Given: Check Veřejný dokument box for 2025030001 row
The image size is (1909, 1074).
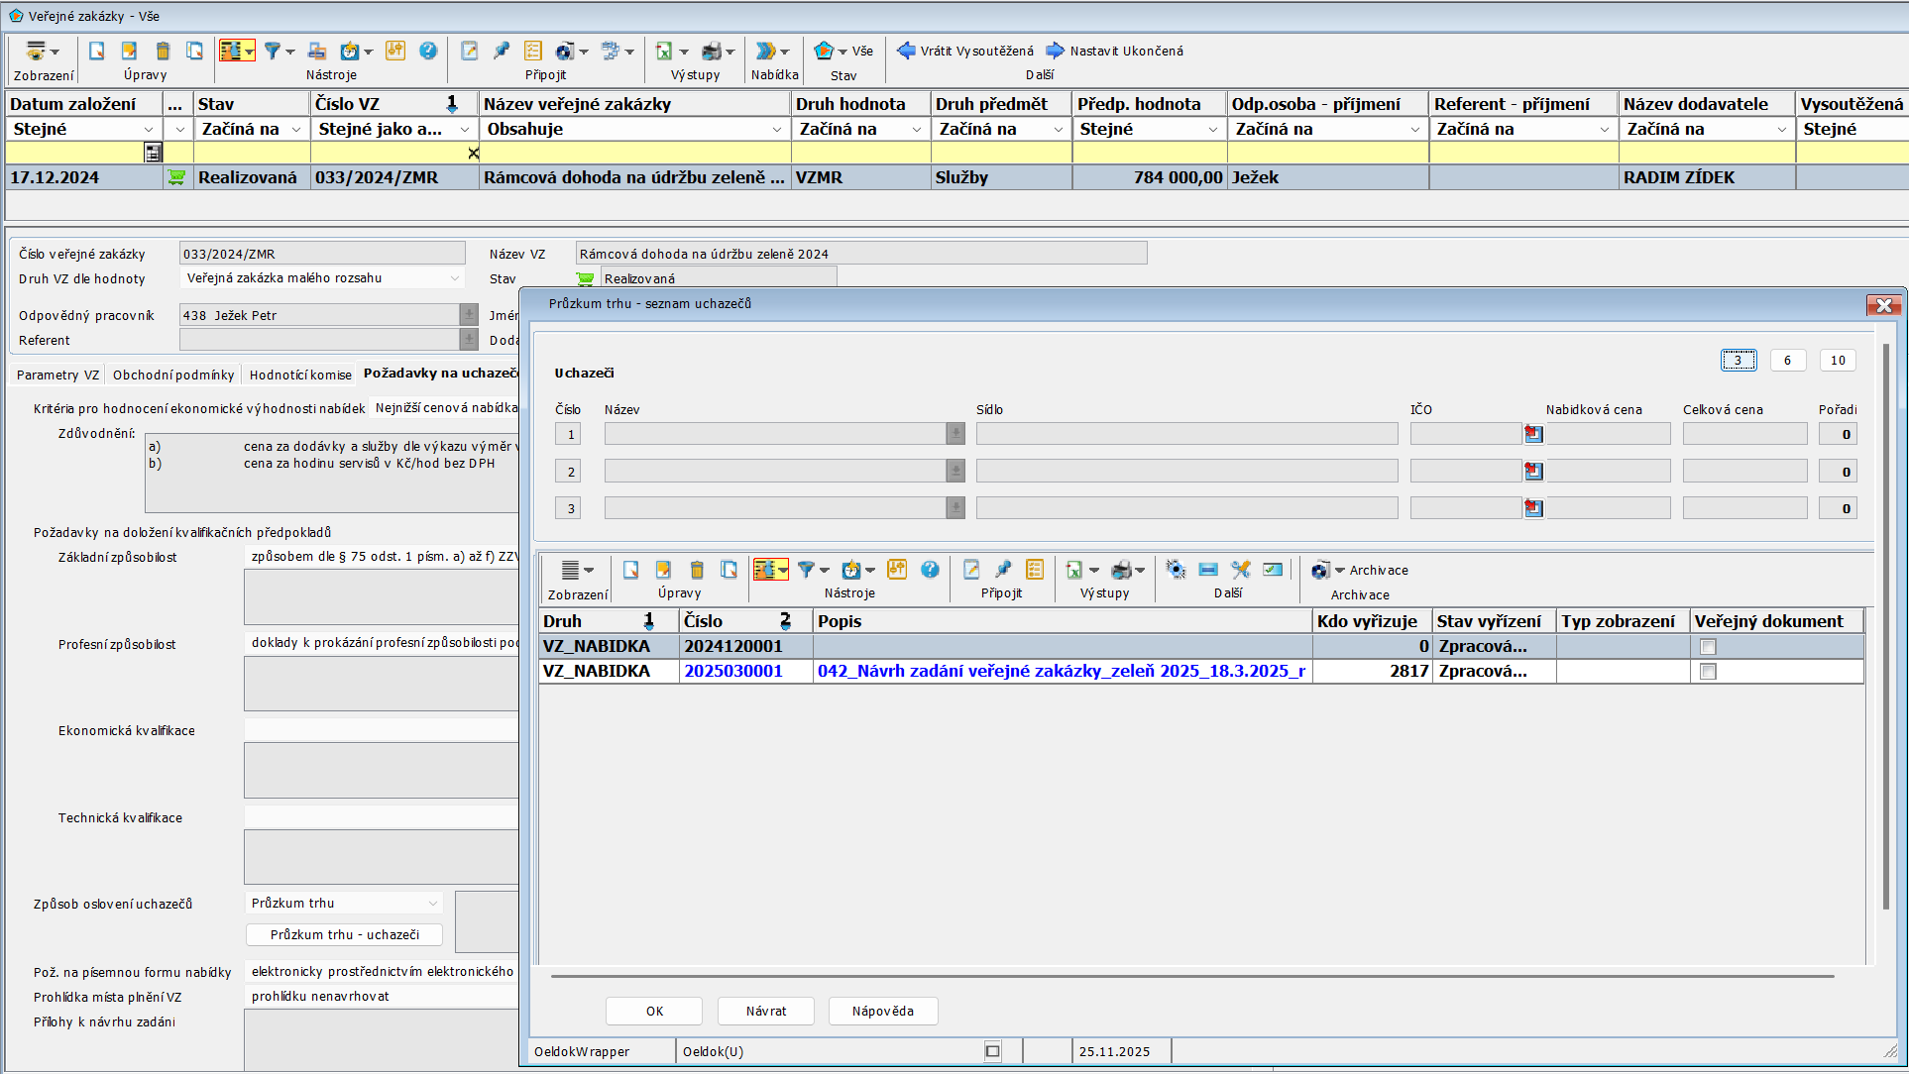Looking at the screenshot, I should tap(1707, 672).
